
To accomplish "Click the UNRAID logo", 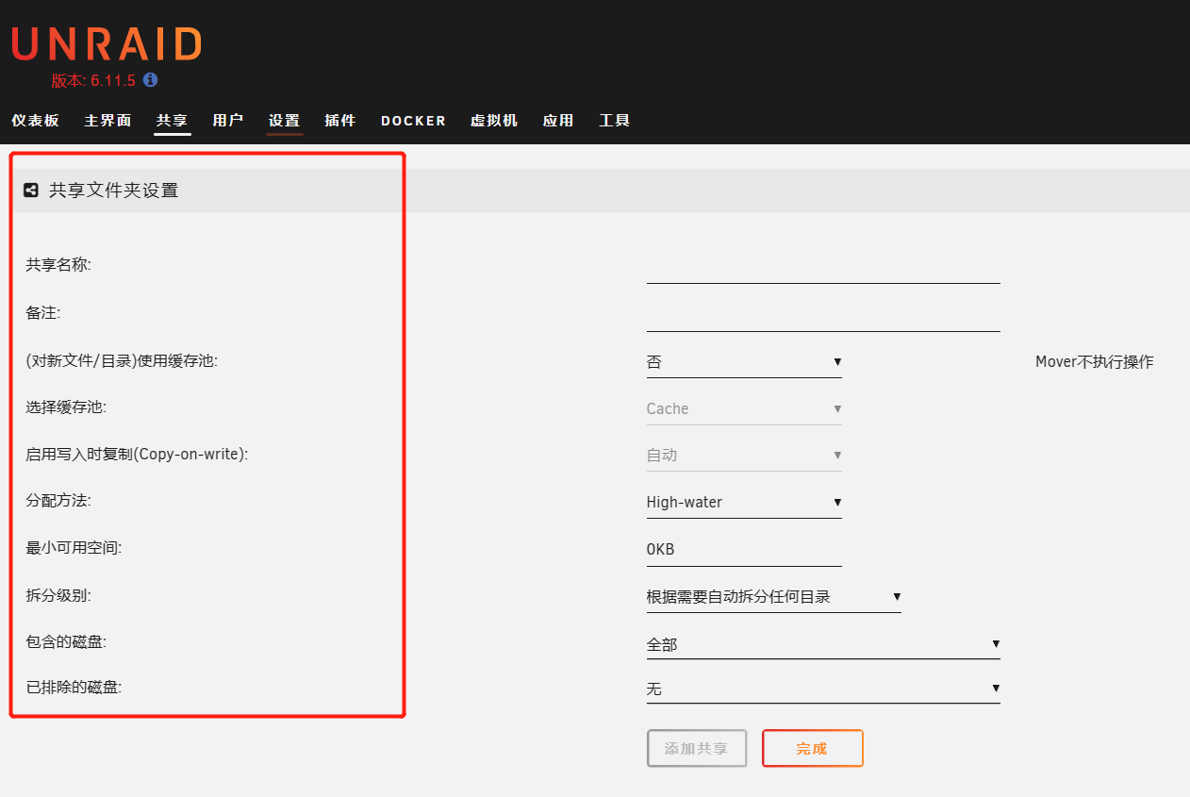I will click(107, 45).
